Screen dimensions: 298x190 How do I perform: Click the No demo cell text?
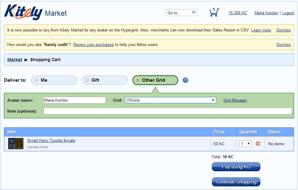click(x=276, y=144)
